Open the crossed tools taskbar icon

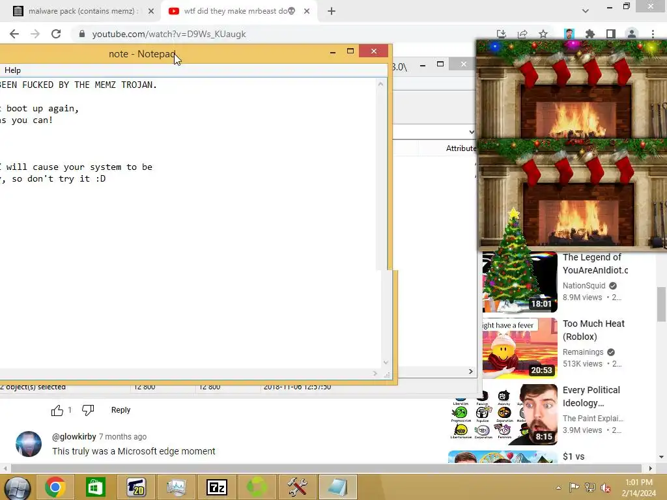pos(297,487)
